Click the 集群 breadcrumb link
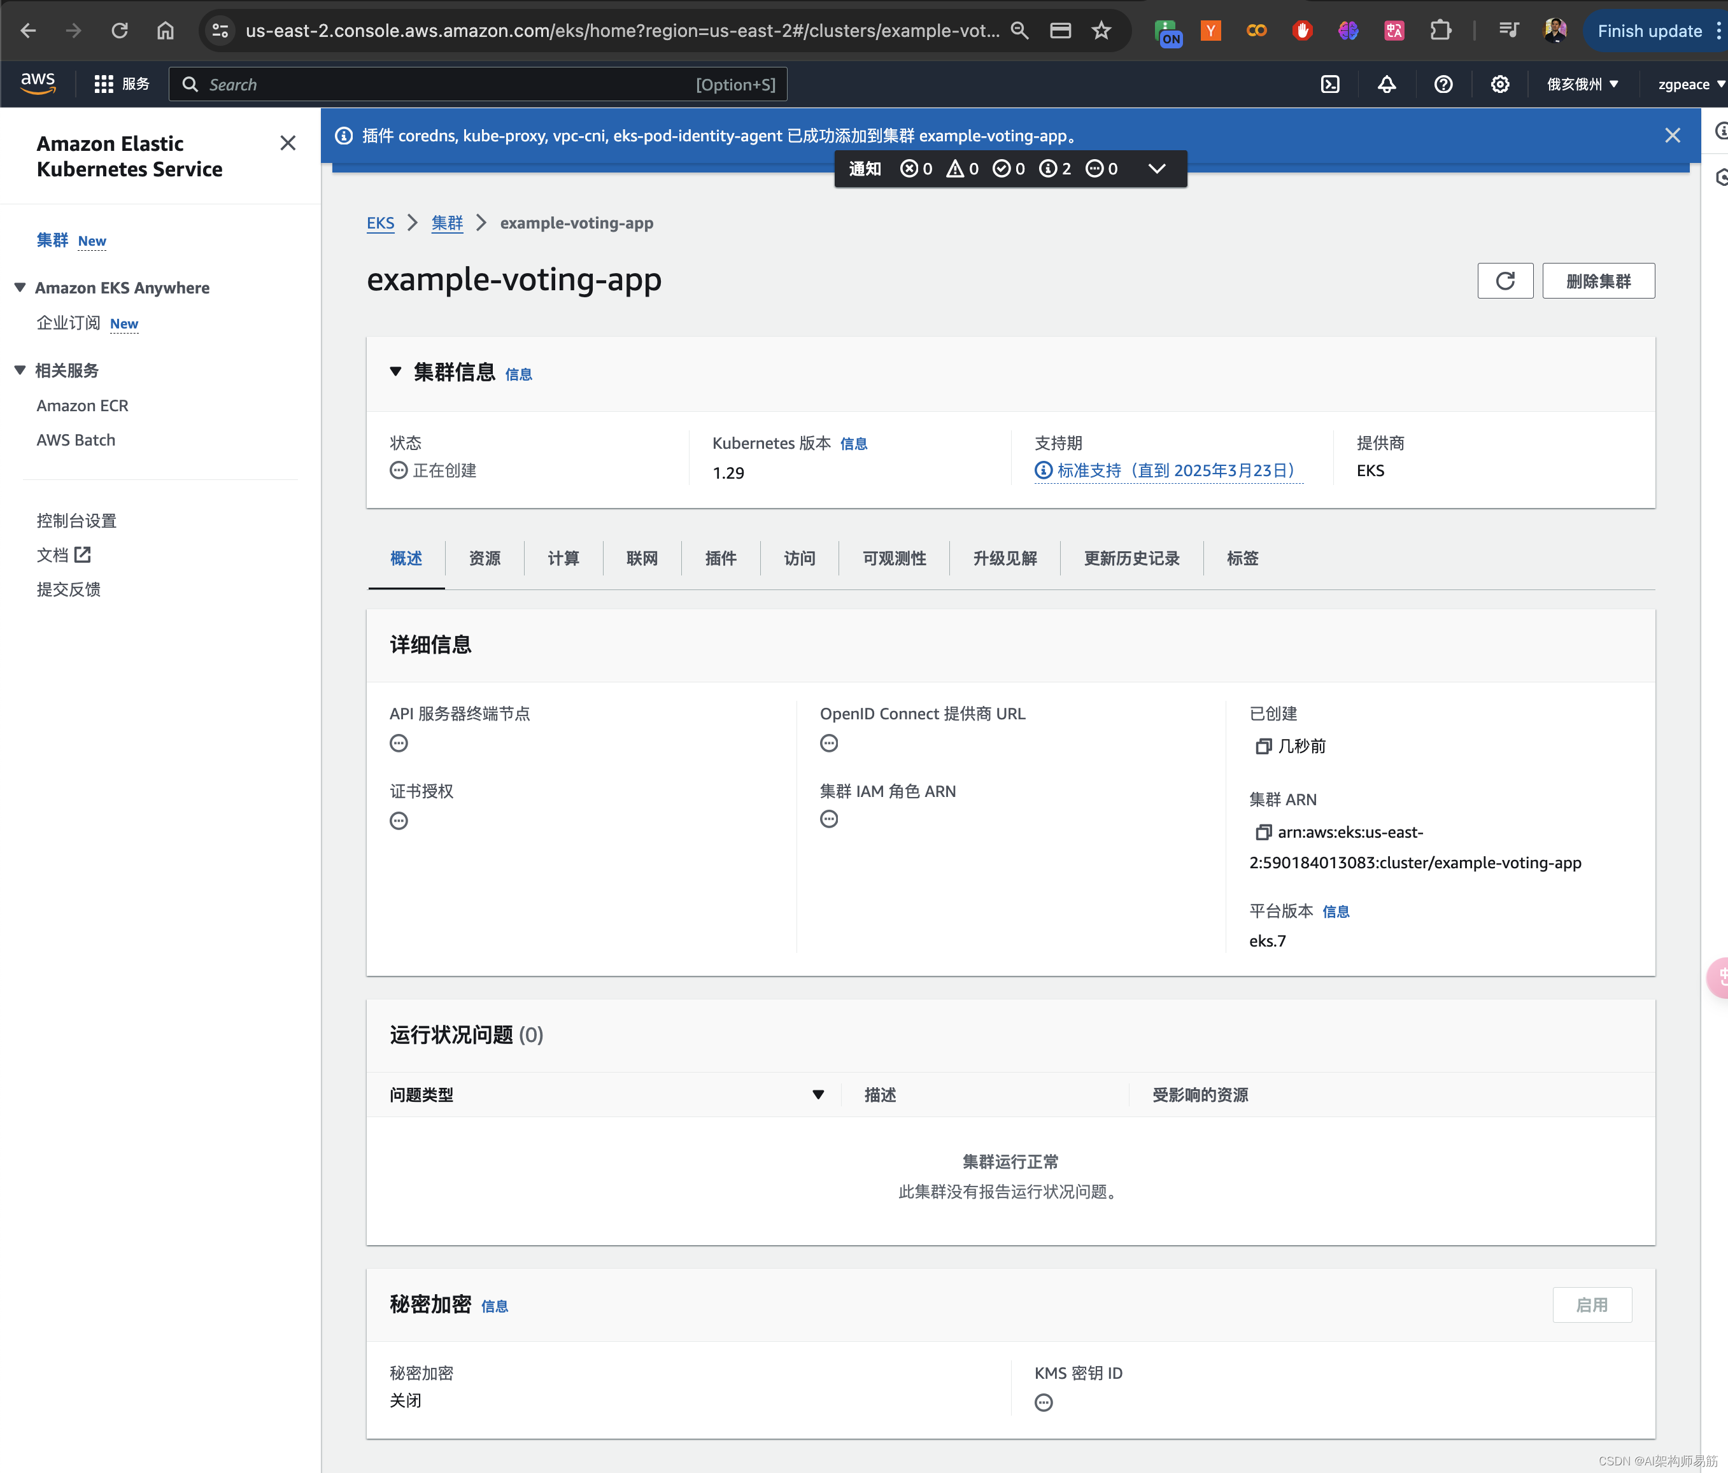Image resolution: width=1728 pixels, height=1473 pixels. pyautogui.click(x=447, y=223)
